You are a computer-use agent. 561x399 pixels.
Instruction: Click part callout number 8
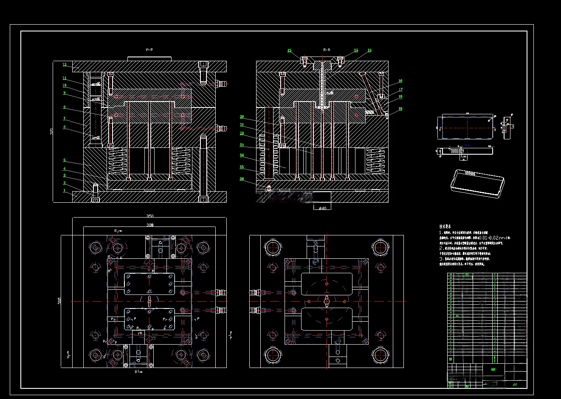(65, 107)
